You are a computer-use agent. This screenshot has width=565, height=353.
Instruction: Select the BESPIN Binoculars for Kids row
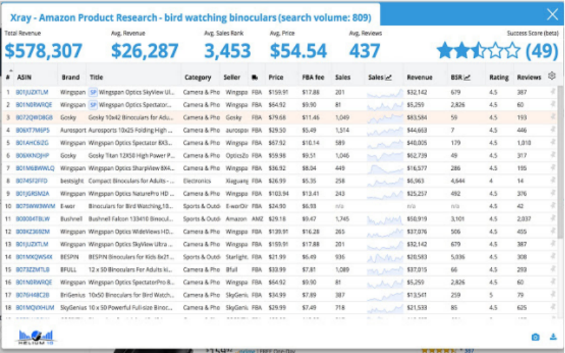click(x=129, y=257)
